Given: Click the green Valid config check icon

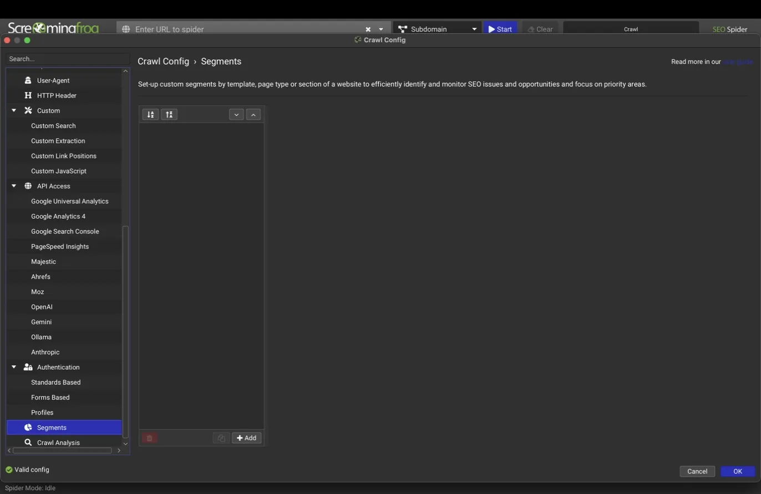Looking at the screenshot, I should coord(9,470).
